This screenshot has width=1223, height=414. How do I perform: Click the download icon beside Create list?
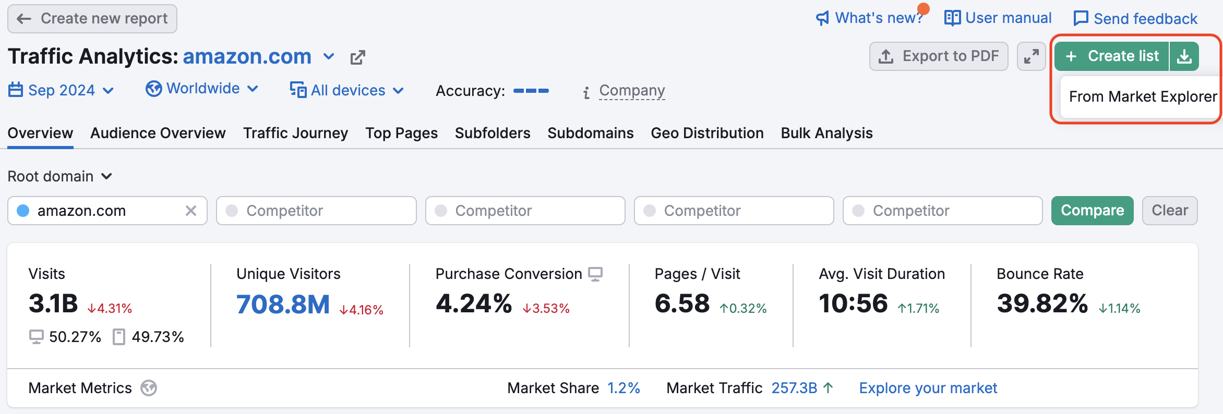click(x=1184, y=56)
